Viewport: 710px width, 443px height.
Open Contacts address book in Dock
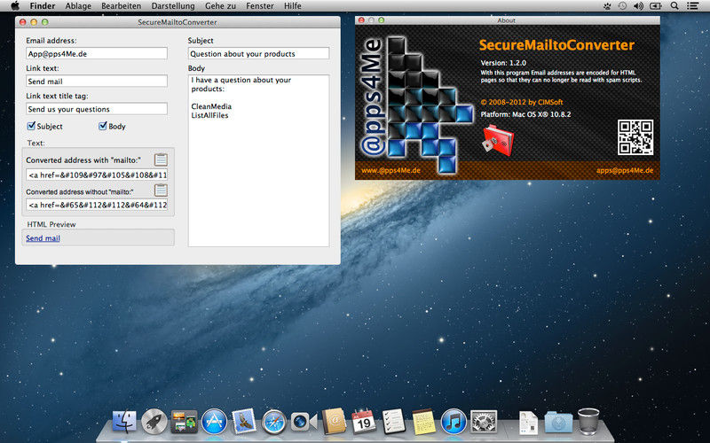point(334,422)
